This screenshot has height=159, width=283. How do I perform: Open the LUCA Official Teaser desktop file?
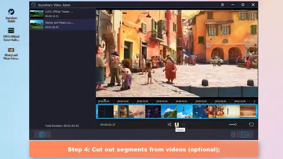[x=11, y=34]
